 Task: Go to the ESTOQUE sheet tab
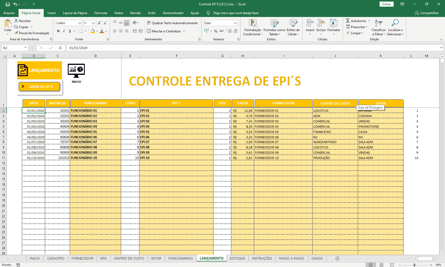(237, 258)
